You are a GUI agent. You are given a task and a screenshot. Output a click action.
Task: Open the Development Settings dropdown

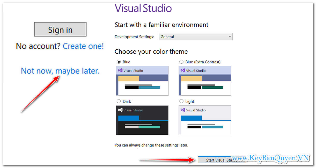(195, 36)
